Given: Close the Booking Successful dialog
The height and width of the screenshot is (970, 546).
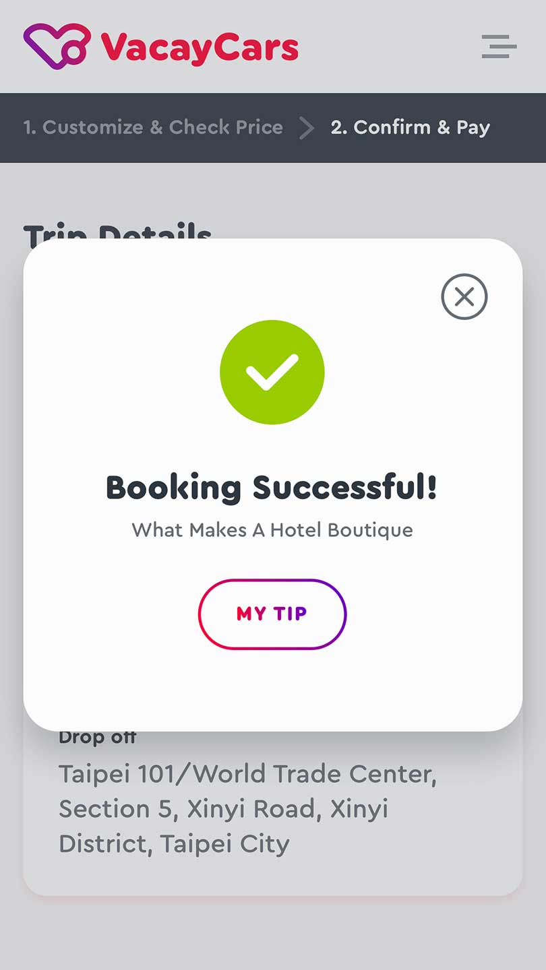Looking at the screenshot, I should tap(464, 296).
